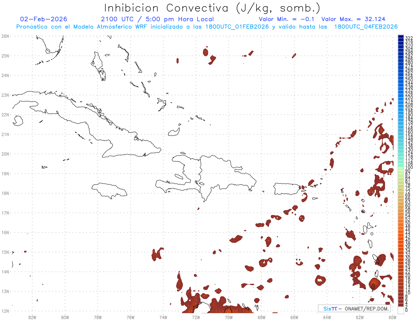This screenshot has height=322, width=417.
Task: Click the 24N latitude label
Action: click(5, 75)
